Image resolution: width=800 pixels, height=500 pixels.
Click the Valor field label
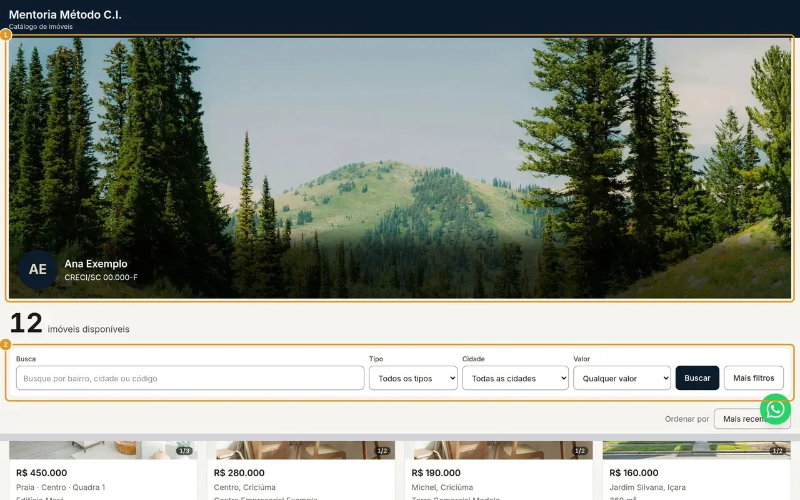pyautogui.click(x=582, y=359)
